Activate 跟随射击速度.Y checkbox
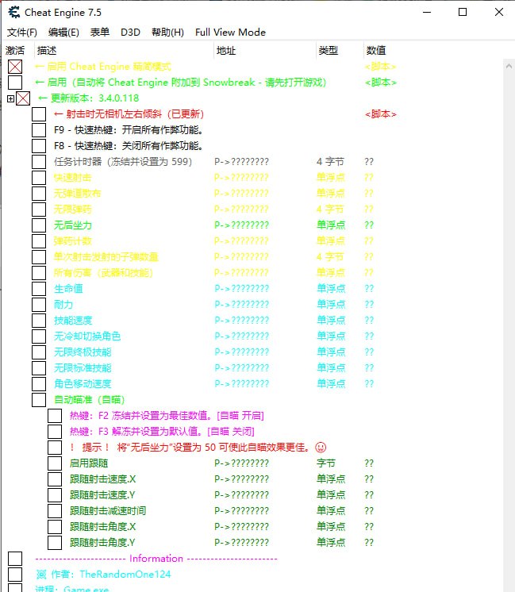This screenshot has width=515, height=592. [x=55, y=495]
